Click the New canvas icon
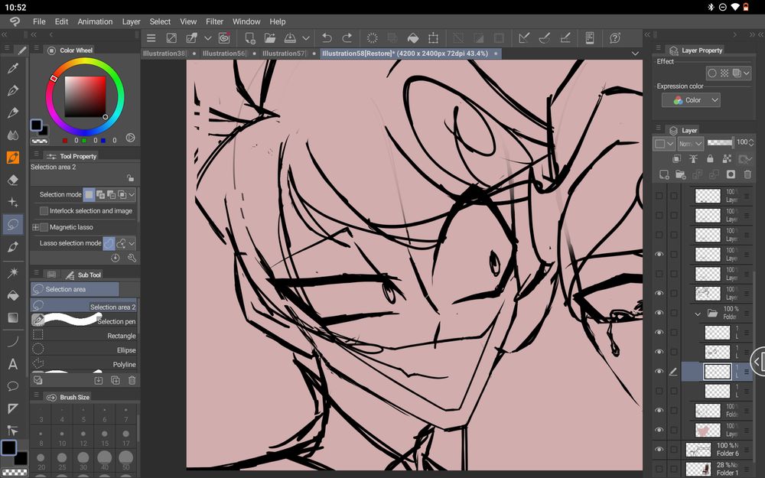The width and height of the screenshot is (765, 478). (250, 38)
